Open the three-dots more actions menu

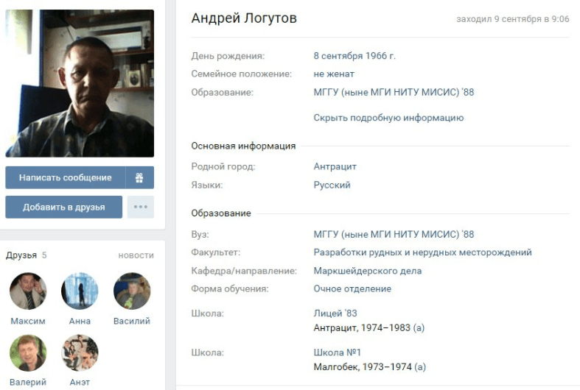click(x=141, y=207)
